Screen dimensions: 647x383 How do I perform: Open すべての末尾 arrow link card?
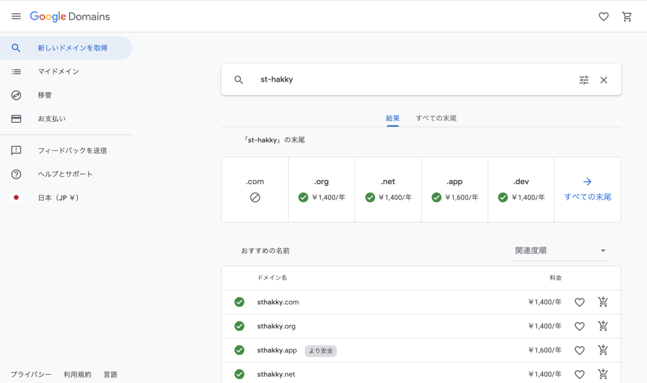(588, 190)
